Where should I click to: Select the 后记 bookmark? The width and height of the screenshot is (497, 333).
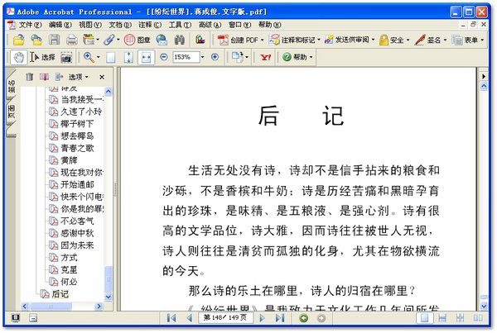[x=60, y=294]
